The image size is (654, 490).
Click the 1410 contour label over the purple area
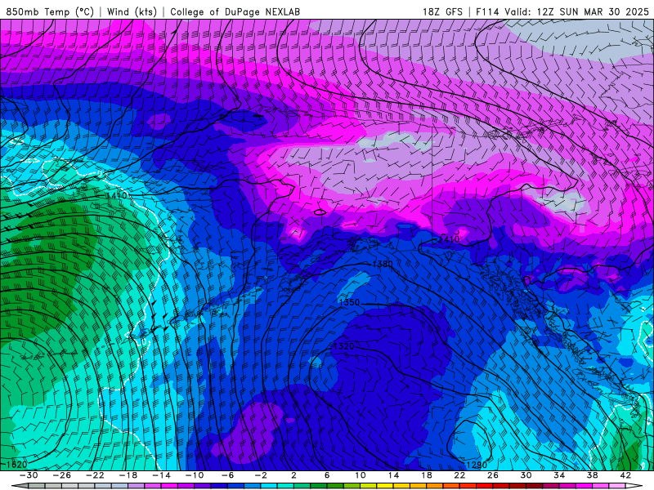point(449,239)
